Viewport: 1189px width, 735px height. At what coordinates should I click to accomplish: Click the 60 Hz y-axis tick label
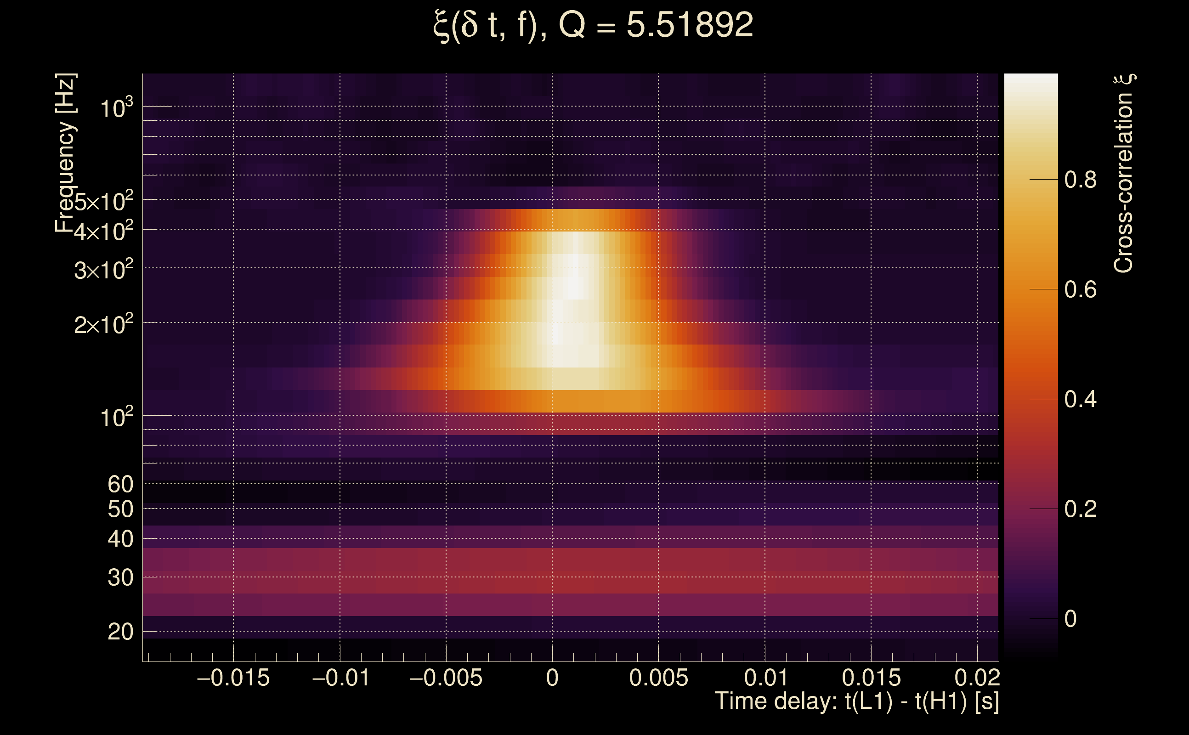(120, 484)
